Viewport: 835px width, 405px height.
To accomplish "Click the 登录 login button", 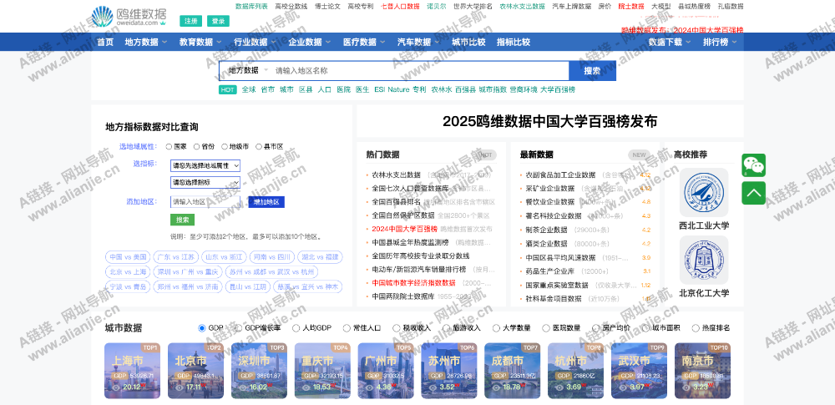I will coord(218,21).
